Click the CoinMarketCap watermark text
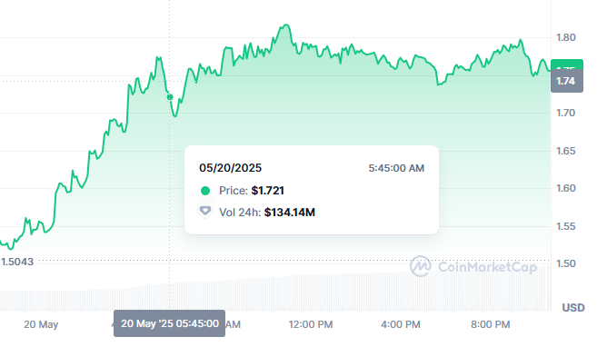The height and width of the screenshot is (347, 597). 488,267
